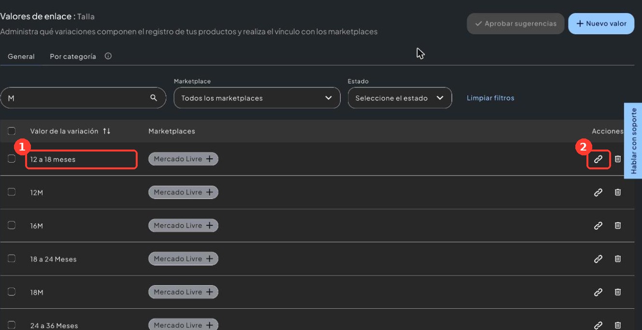Click the link icon for 12M
The height and width of the screenshot is (330, 642).
point(598,192)
